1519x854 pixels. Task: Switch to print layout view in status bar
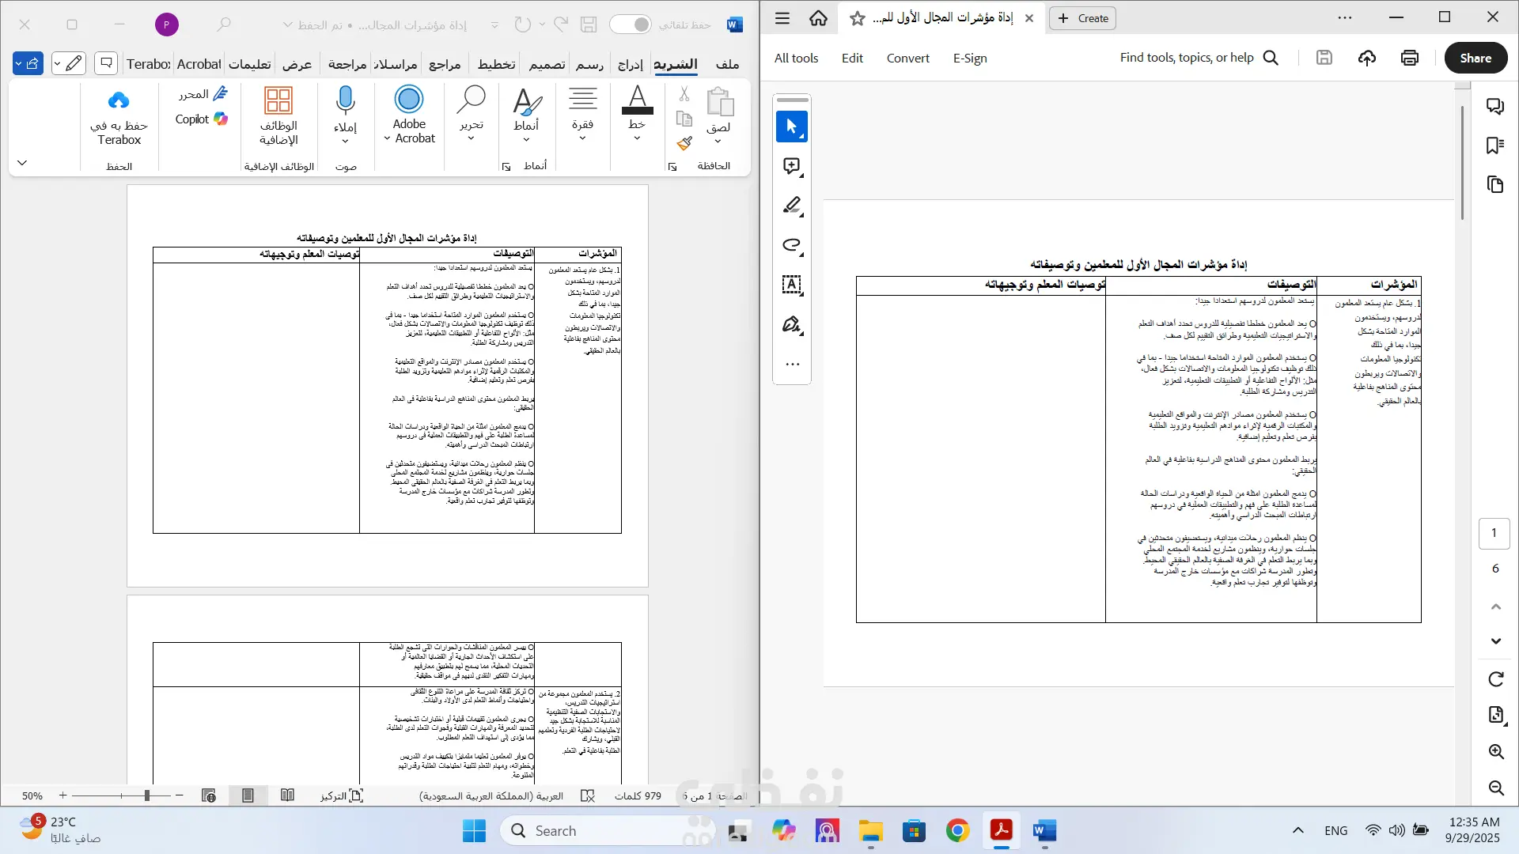pos(248,795)
